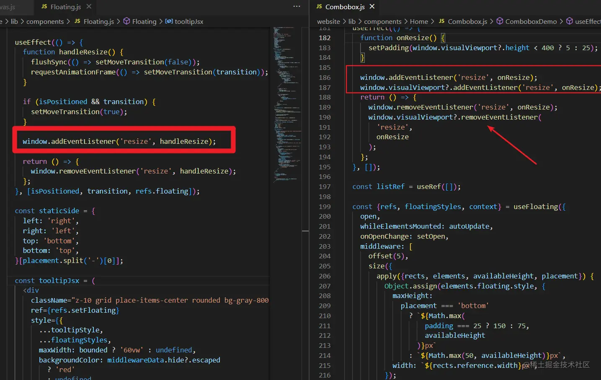
Task: Open the lib breadcrumb in the Combobox.js pane
Action: tap(352, 21)
